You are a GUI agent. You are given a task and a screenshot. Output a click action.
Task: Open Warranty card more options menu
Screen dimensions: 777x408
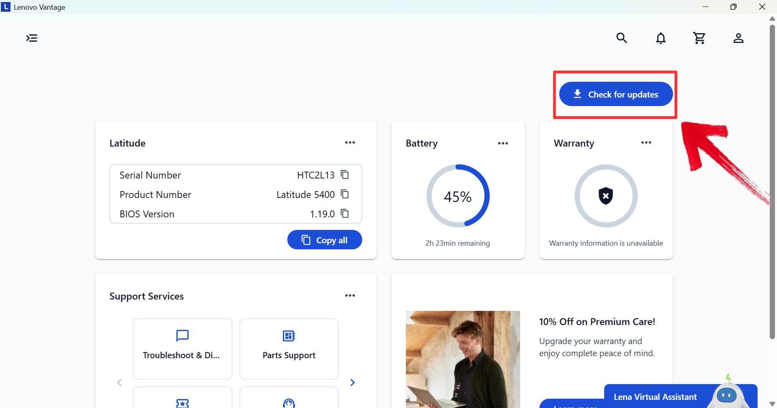coord(646,142)
